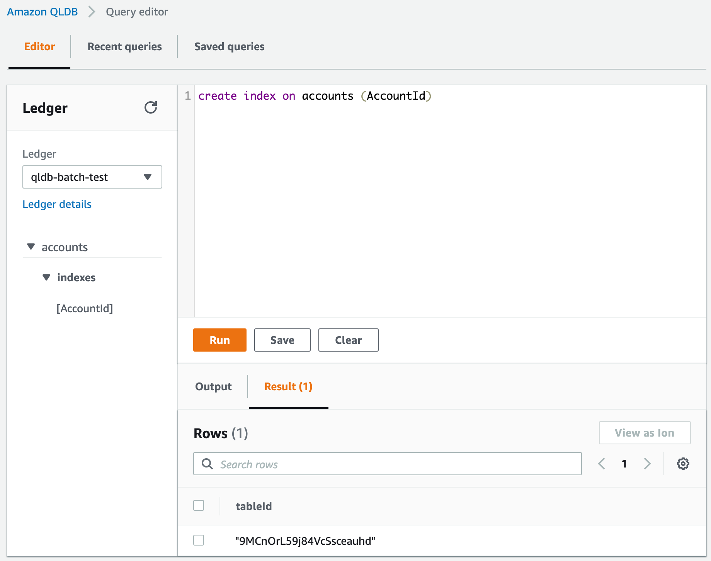
Task: Clear the query editor
Action: [349, 340]
